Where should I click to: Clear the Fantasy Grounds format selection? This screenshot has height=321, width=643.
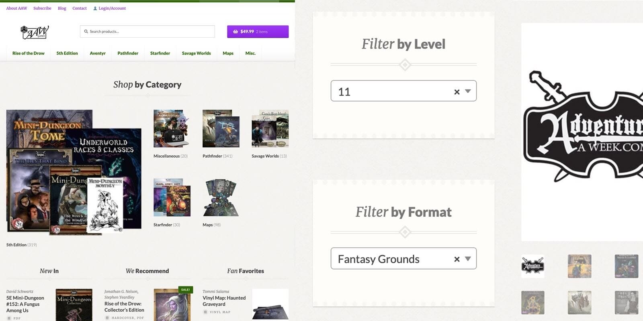457,259
